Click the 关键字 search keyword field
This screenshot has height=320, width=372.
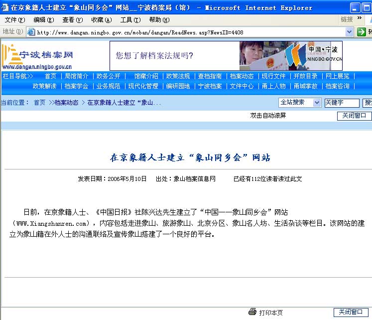342,103
